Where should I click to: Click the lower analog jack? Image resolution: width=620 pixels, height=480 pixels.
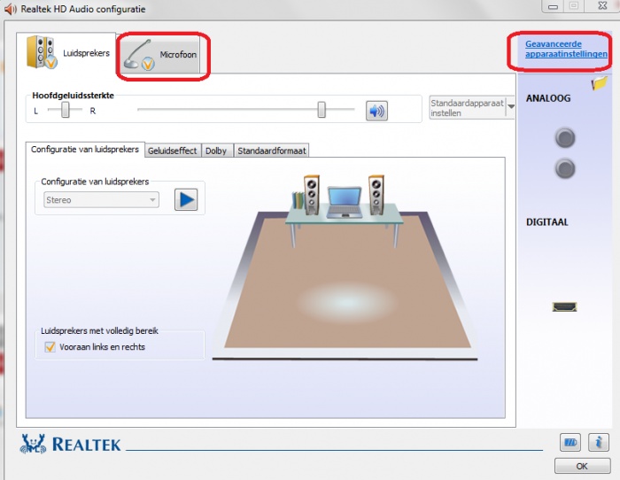(565, 169)
